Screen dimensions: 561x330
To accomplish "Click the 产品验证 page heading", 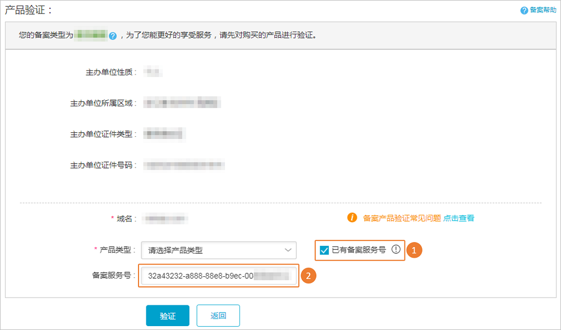I will [x=29, y=10].
